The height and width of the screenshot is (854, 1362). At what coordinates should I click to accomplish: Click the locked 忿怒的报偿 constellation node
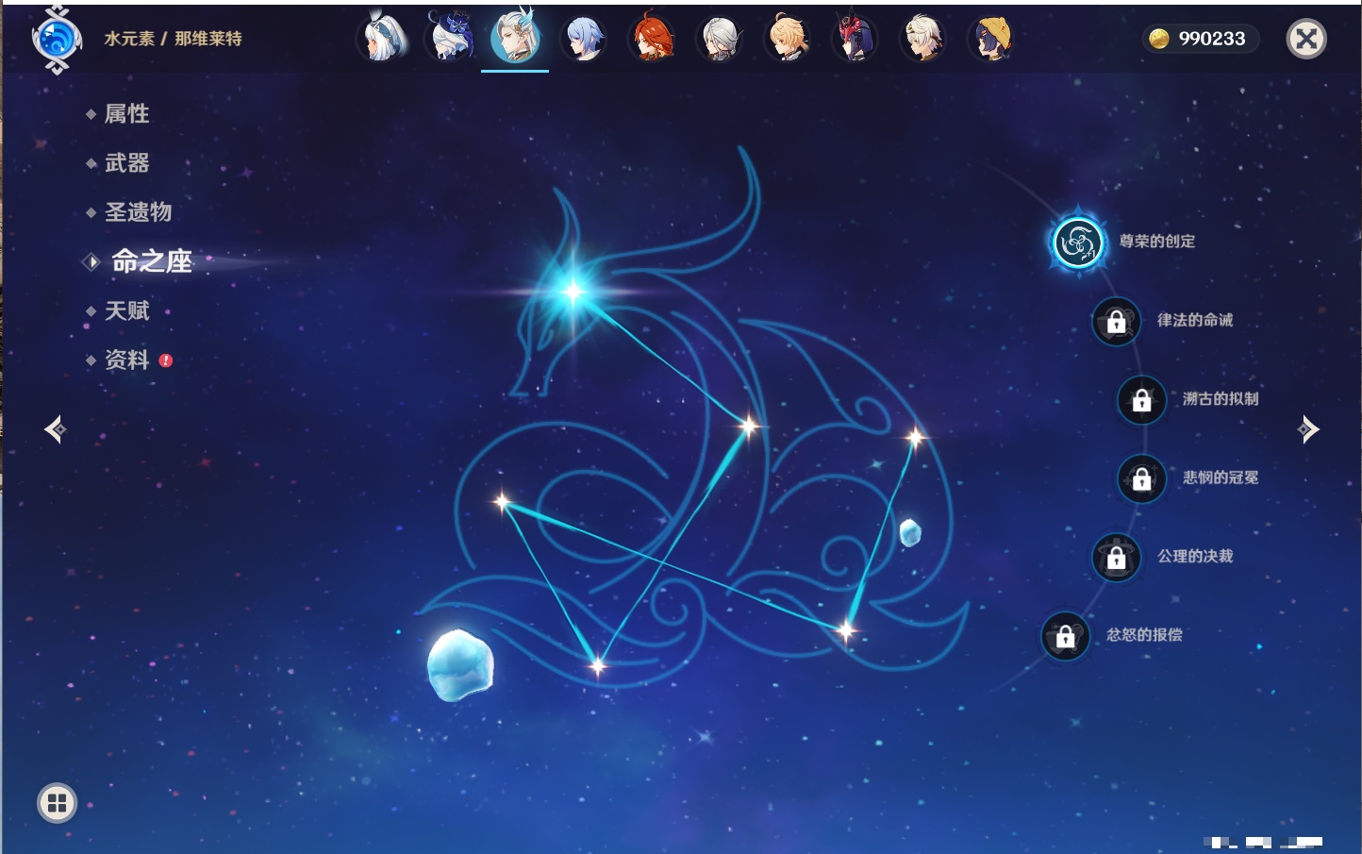point(1065,636)
